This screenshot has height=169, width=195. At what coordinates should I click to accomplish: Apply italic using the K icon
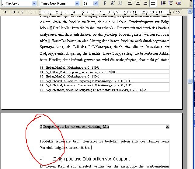pyautogui.click(x=113, y=3)
